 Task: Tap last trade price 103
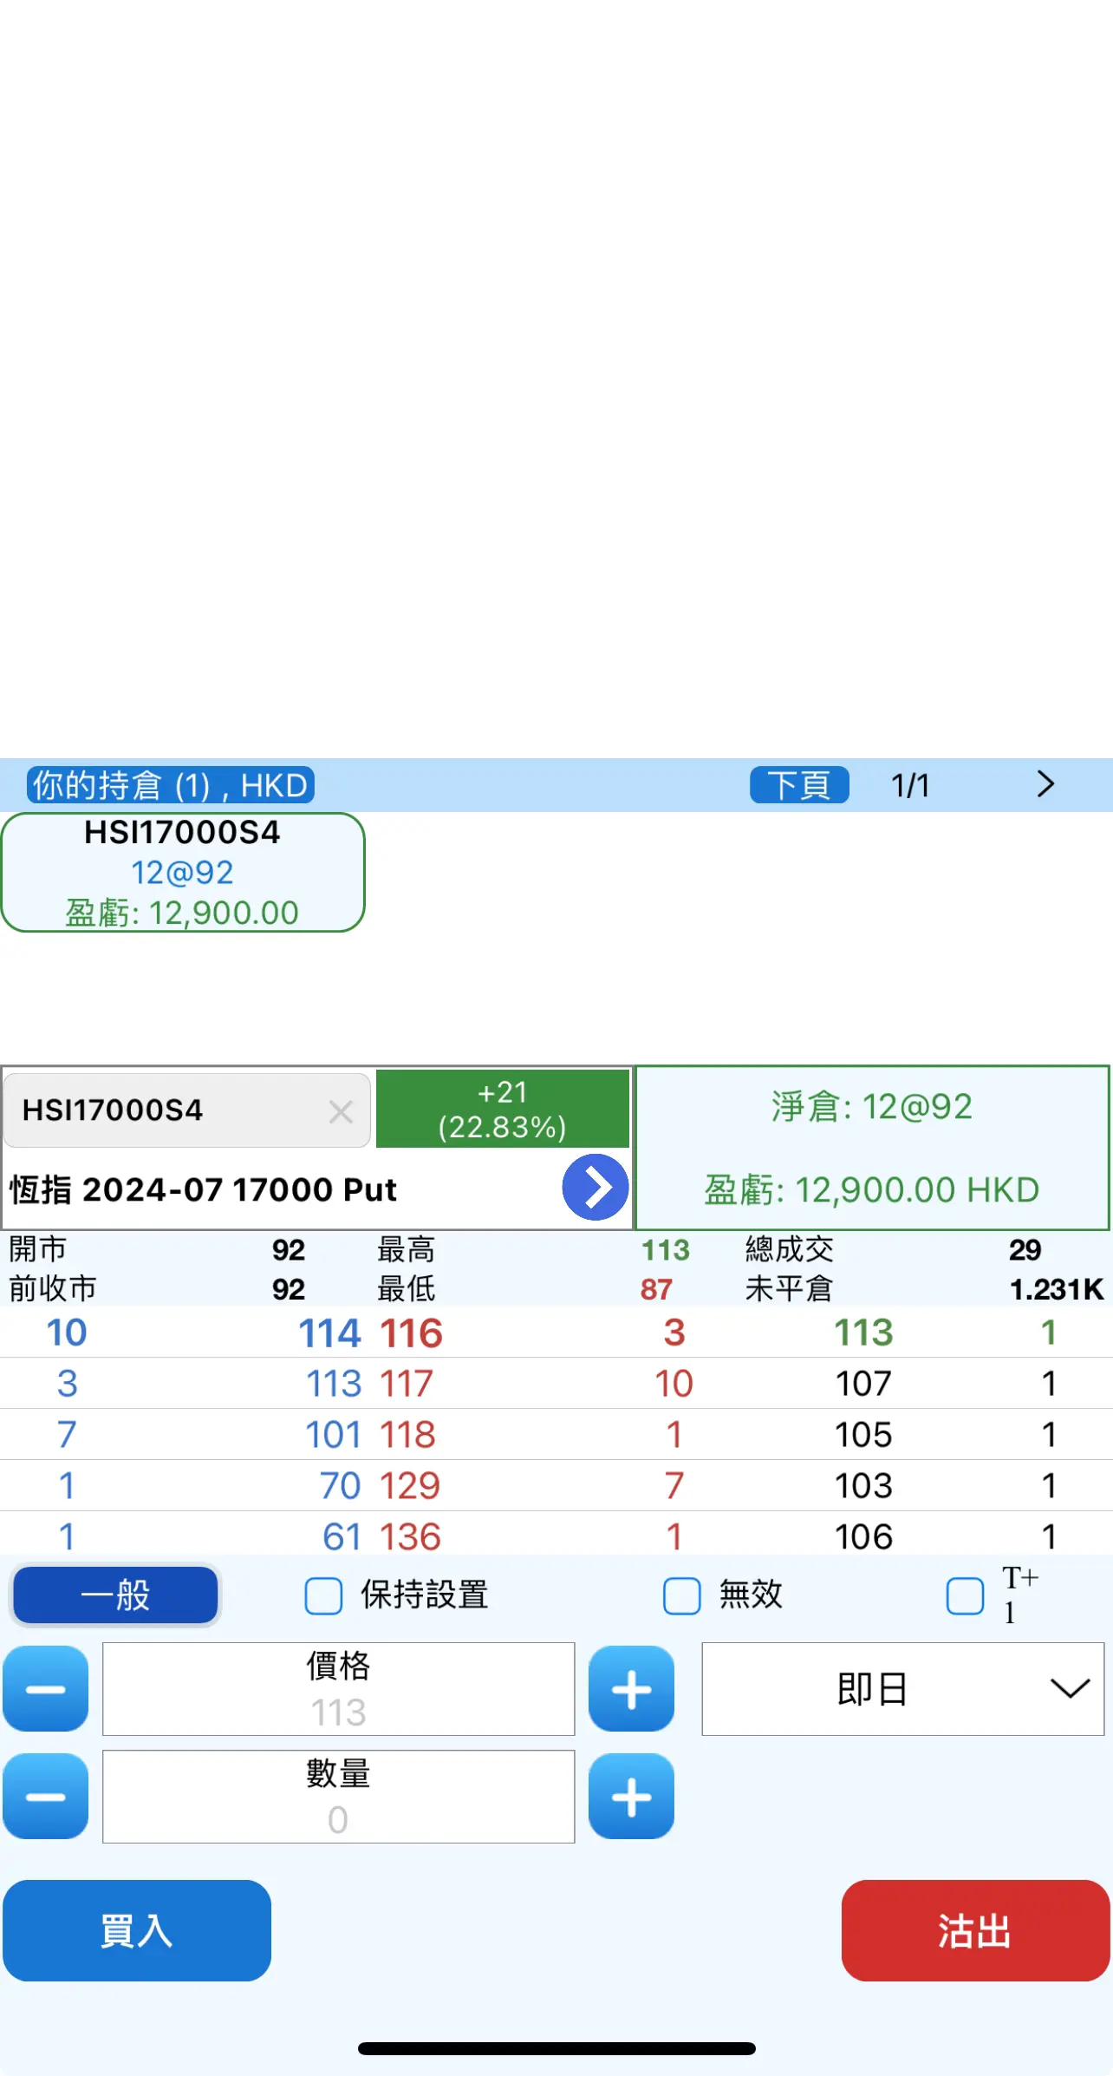click(863, 1486)
